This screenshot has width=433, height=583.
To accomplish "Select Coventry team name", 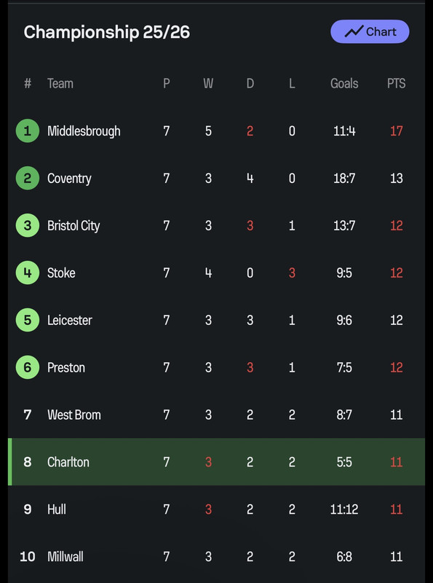I will pyautogui.click(x=69, y=179).
